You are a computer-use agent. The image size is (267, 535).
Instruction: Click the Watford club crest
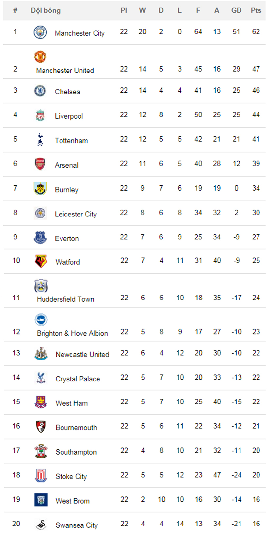click(x=41, y=261)
